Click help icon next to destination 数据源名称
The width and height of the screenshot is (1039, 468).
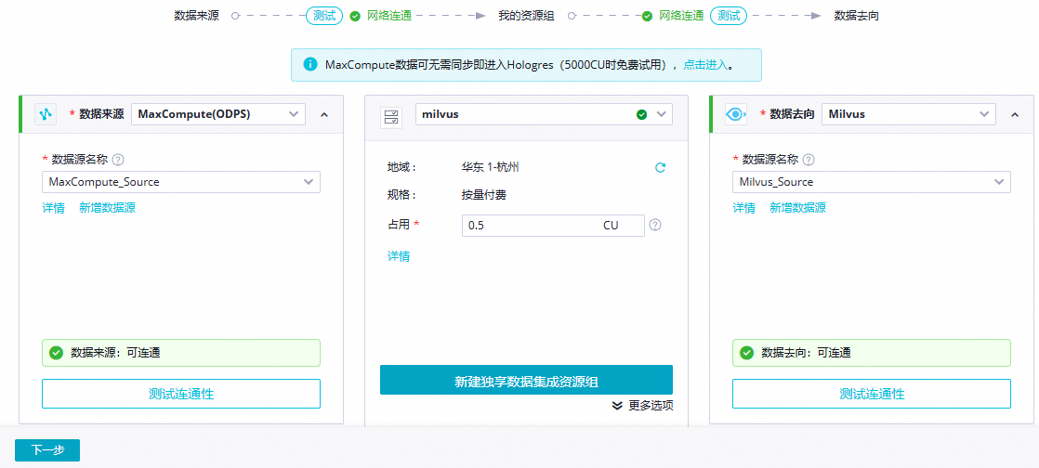coord(809,160)
